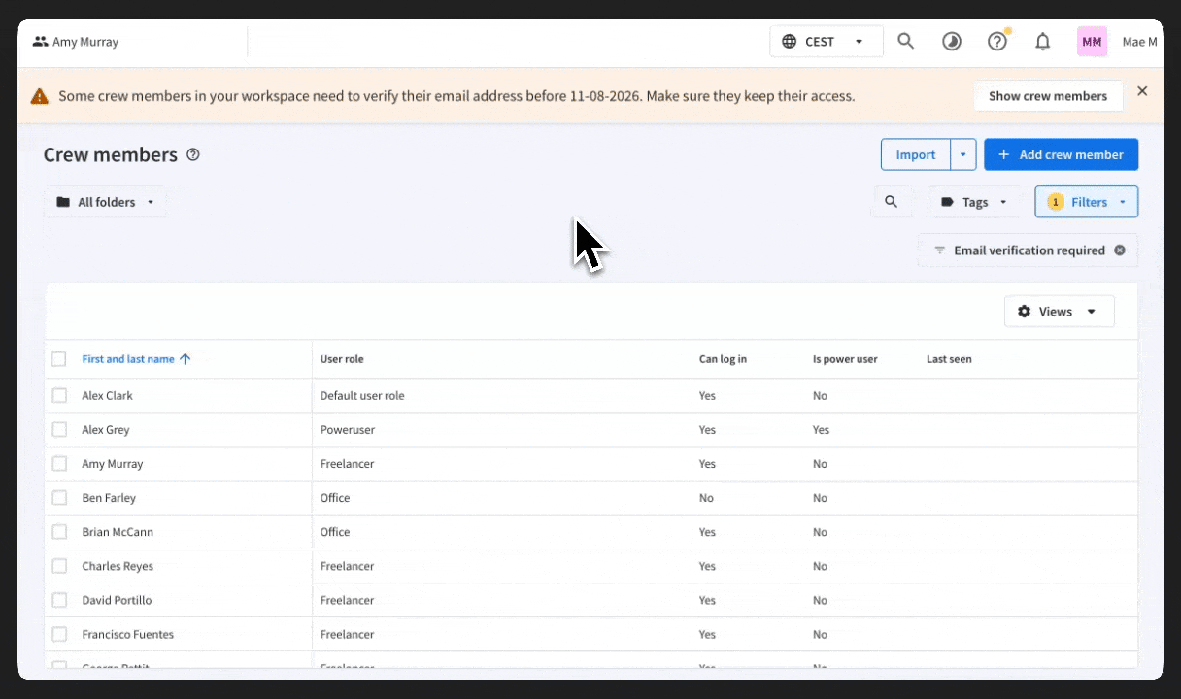Screen dimensions: 1181x699
Task: Select the checkbox for Alex Clark
Action: point(59,395)
